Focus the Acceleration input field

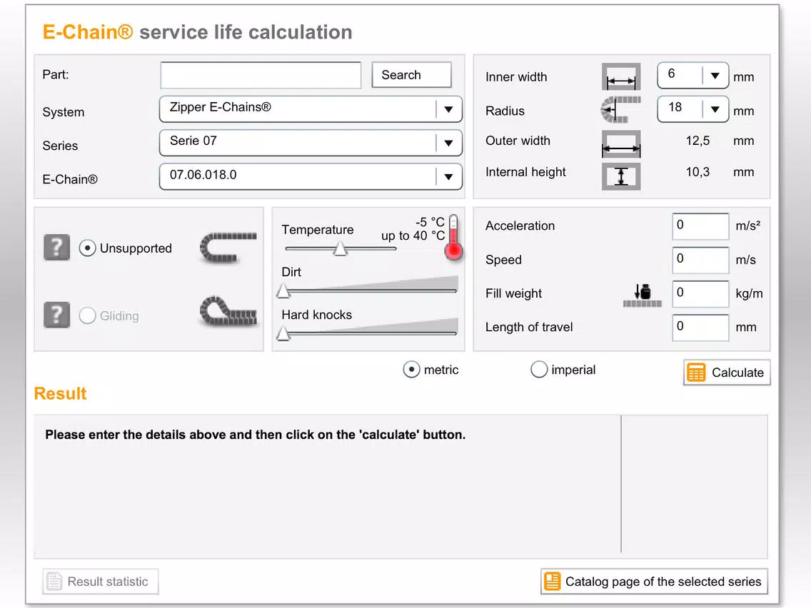[700, 226]
